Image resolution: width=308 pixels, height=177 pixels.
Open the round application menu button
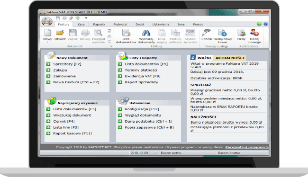[x=47, y=21]
